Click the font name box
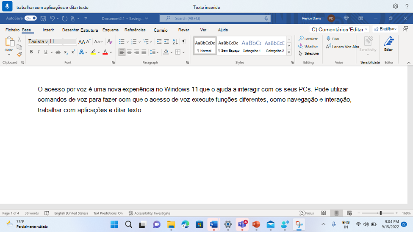This screenshot has height=232, width=413. tap(45, 41)
